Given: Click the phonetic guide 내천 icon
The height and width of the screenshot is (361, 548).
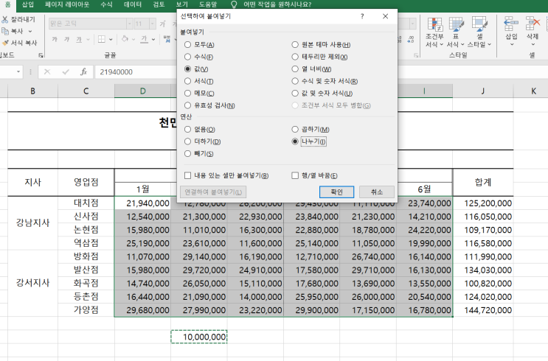Looking at the screenshot, I should 167,39.
